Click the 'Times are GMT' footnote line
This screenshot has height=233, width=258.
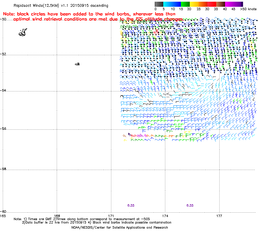click(82, 219)
